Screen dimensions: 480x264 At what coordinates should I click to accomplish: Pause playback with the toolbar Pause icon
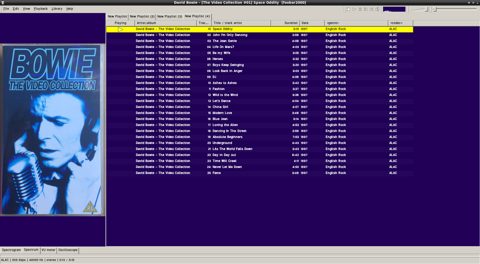coord(360,9)
